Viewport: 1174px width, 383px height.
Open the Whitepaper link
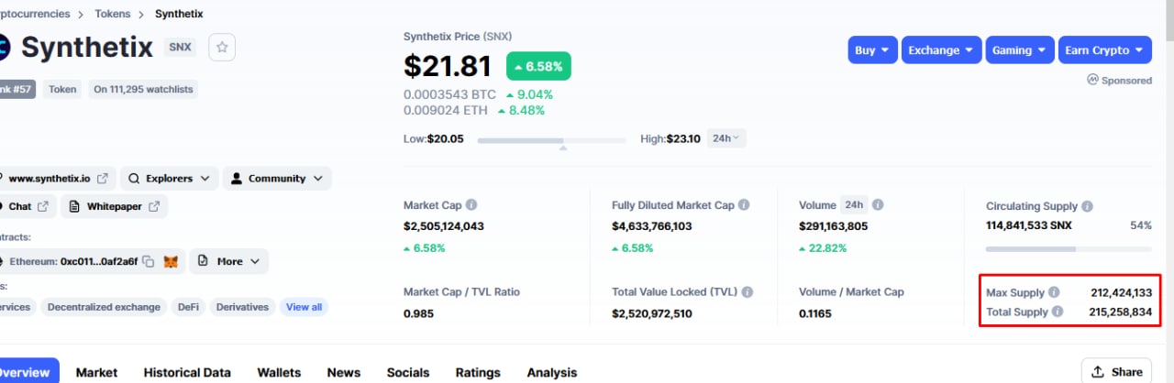tap(115, 207)
